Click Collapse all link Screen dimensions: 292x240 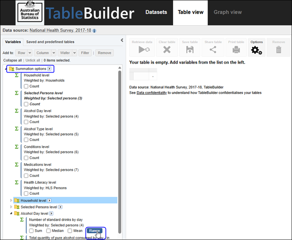(x=13, y=60)
